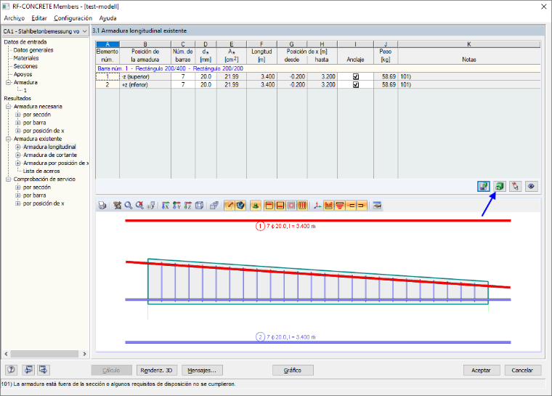
Task: Click left-open anchorage hook icon
Action: (351, 206)
